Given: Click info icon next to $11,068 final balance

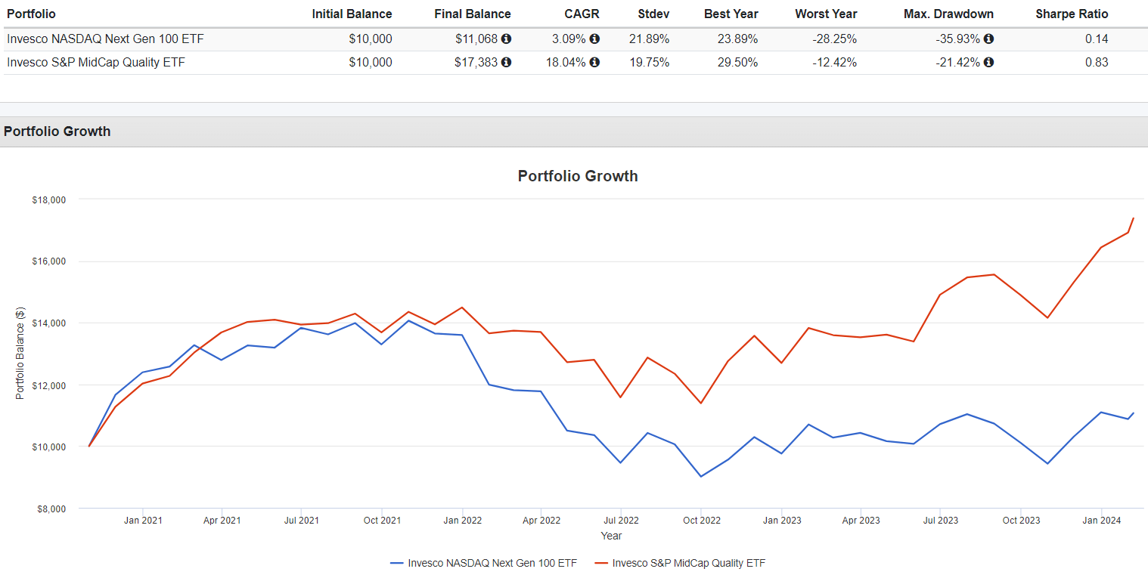Looking at the screenshot, I should point(506,39).
